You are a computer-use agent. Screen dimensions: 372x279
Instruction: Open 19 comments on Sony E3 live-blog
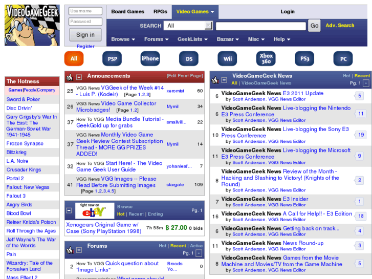(x=359, y=135)
